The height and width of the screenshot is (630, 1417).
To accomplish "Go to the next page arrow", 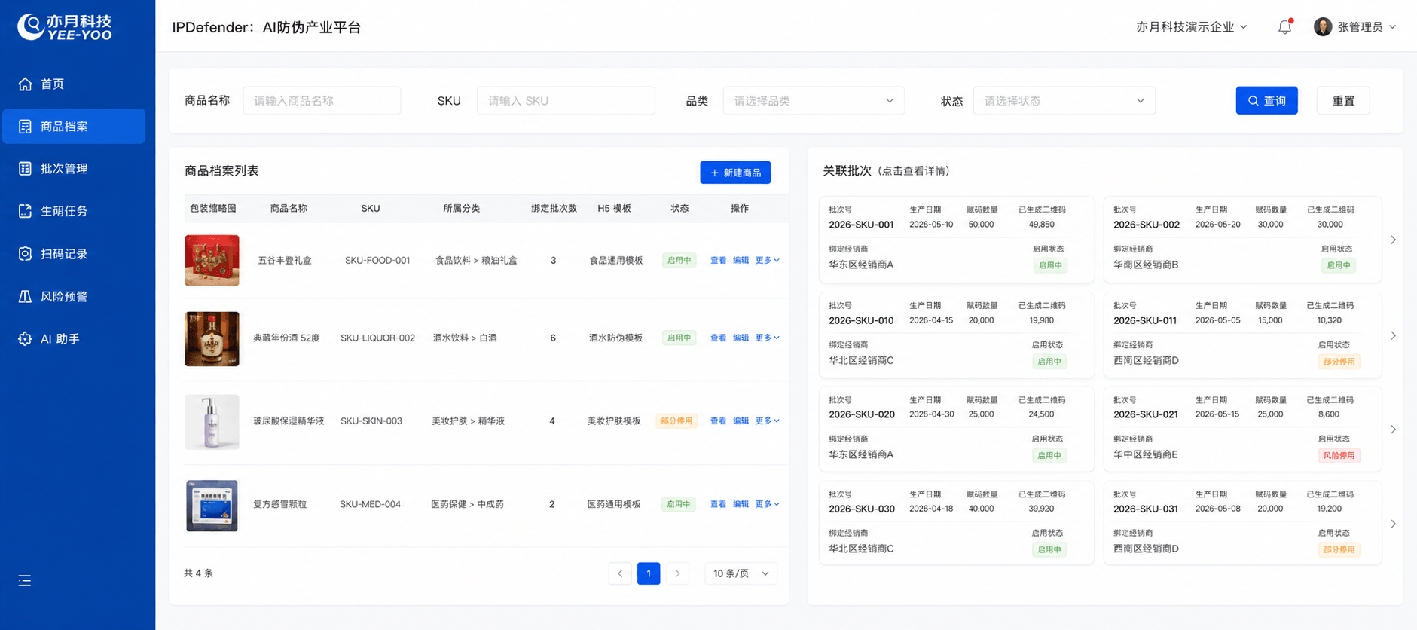I will pyautogui.click(x=677, y=573).
